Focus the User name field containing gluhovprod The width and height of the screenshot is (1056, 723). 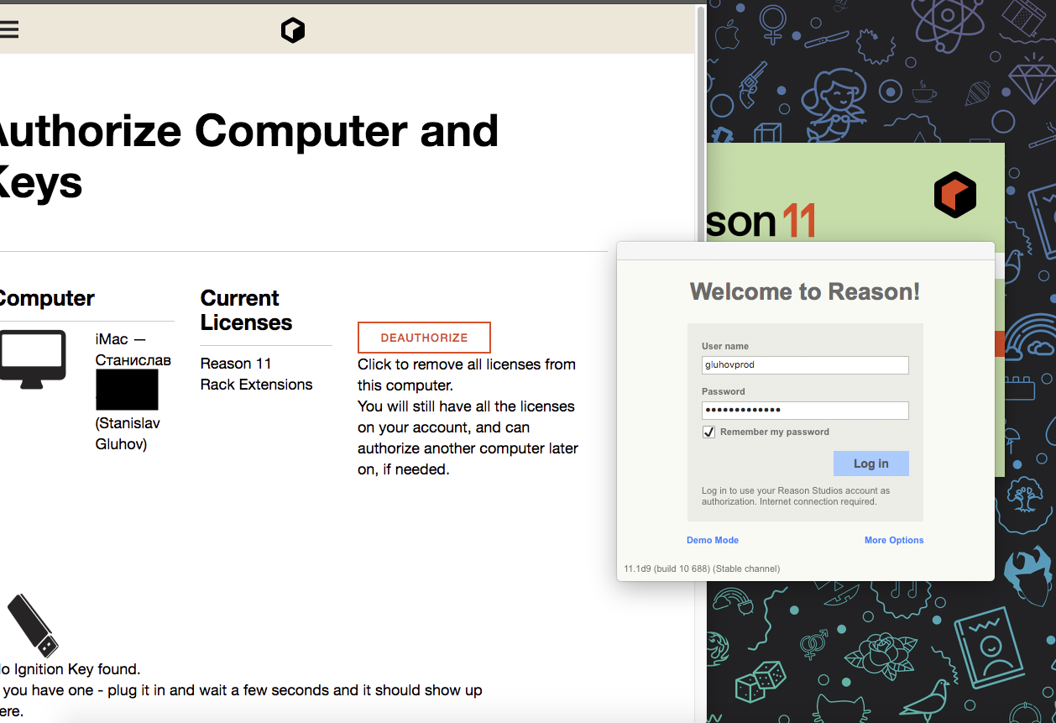click(805, 365)
